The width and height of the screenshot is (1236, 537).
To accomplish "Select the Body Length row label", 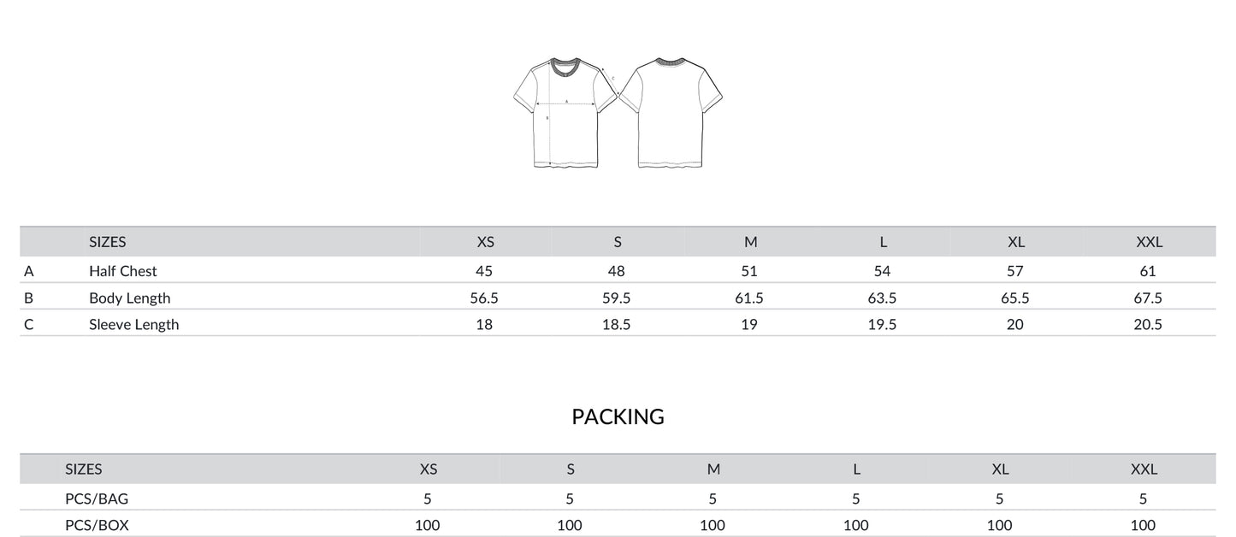I will 129,298.
